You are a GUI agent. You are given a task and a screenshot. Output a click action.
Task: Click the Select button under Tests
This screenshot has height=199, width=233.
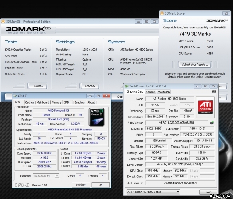coord(38,86)
